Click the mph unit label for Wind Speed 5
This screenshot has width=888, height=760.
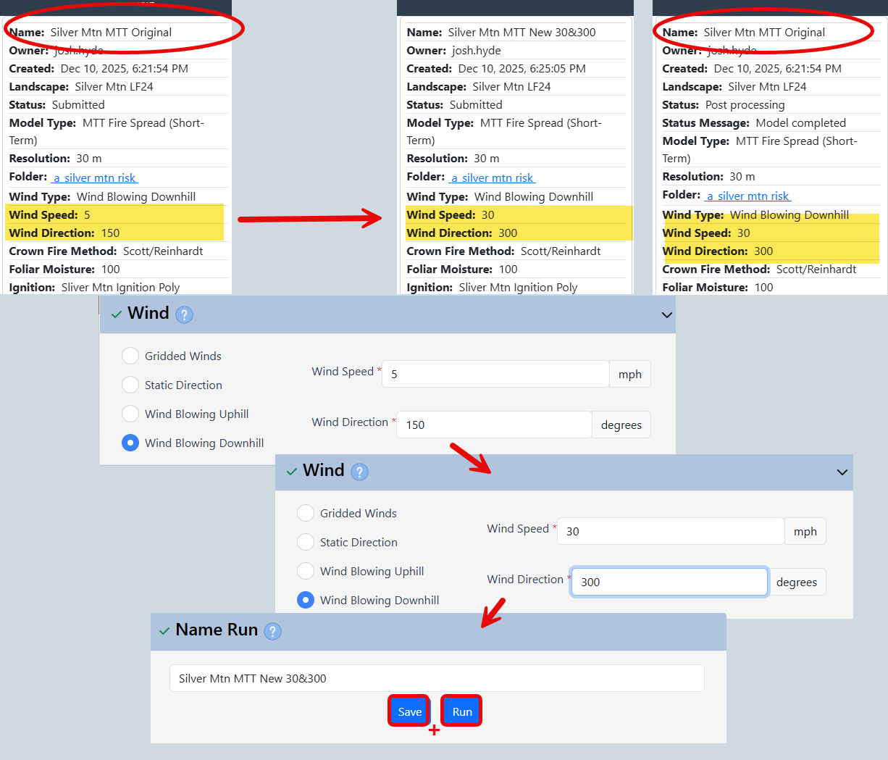[x=629, y=374]
